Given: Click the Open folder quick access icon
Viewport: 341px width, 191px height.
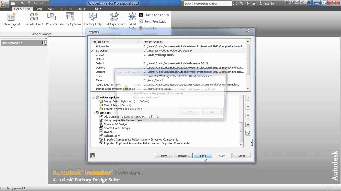Looking at the screenshot, I should pyautogui.click(x=22, y=3).
